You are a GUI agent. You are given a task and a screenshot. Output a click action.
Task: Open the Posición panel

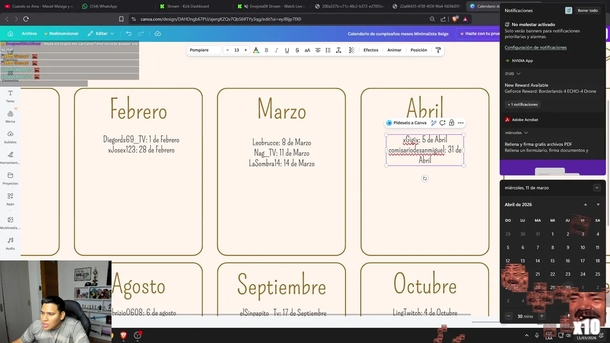pyautogui.click(x=419, y=50)
